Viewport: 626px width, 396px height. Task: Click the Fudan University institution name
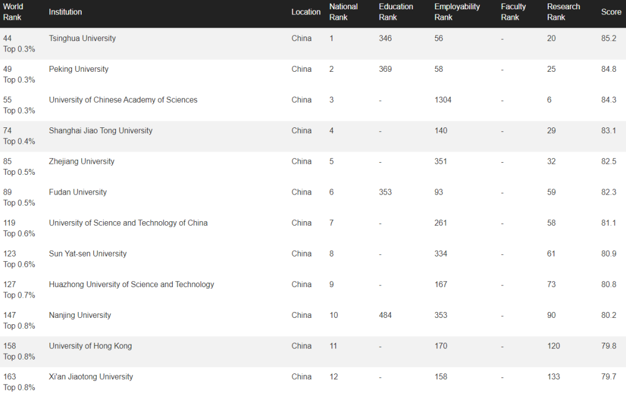pos(78,192)
